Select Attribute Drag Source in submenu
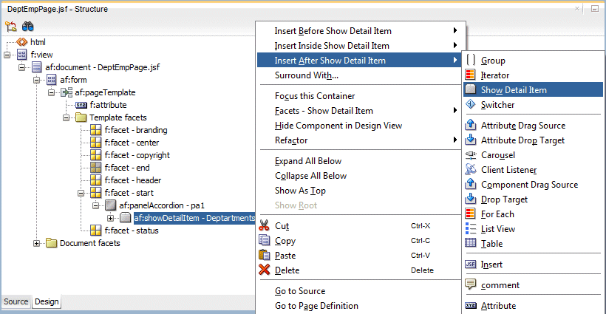The image size is (606, 314). [x=533, y=126]
